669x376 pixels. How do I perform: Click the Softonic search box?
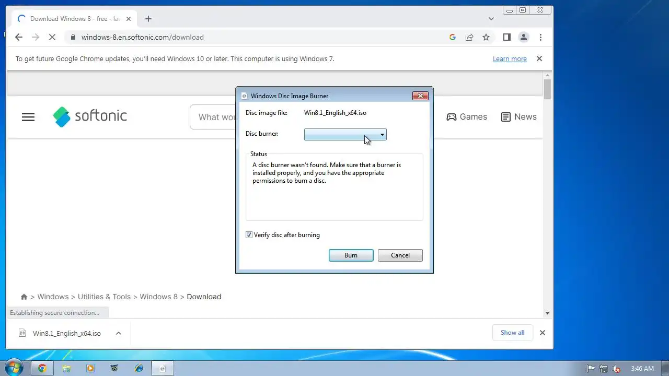coord(213,117)
